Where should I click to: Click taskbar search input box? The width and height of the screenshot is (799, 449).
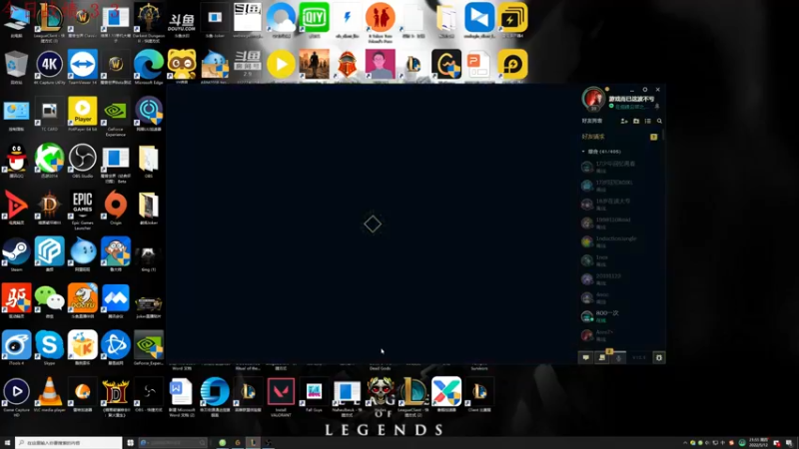coord(69,443)
